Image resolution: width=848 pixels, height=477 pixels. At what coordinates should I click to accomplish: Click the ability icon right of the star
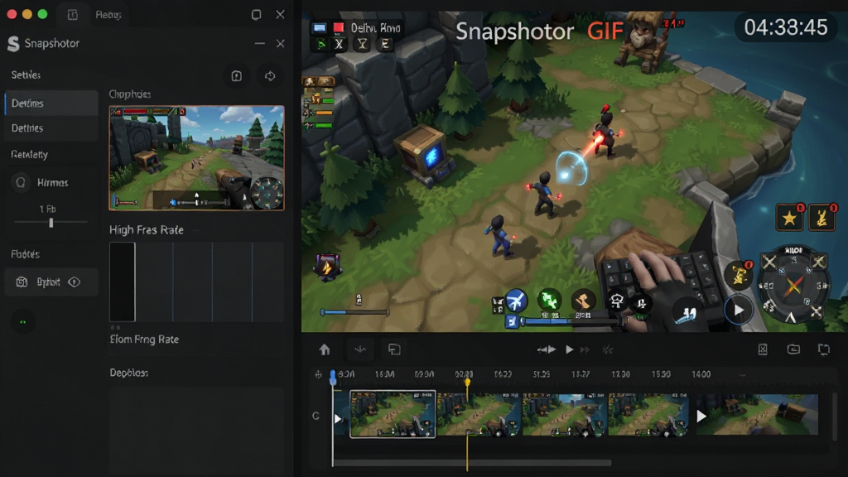coord(821,218)
